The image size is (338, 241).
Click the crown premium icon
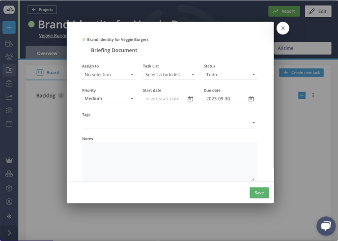point(9,160)
